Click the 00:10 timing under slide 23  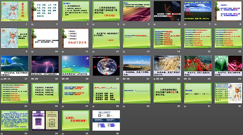click(x=187, y=79)
